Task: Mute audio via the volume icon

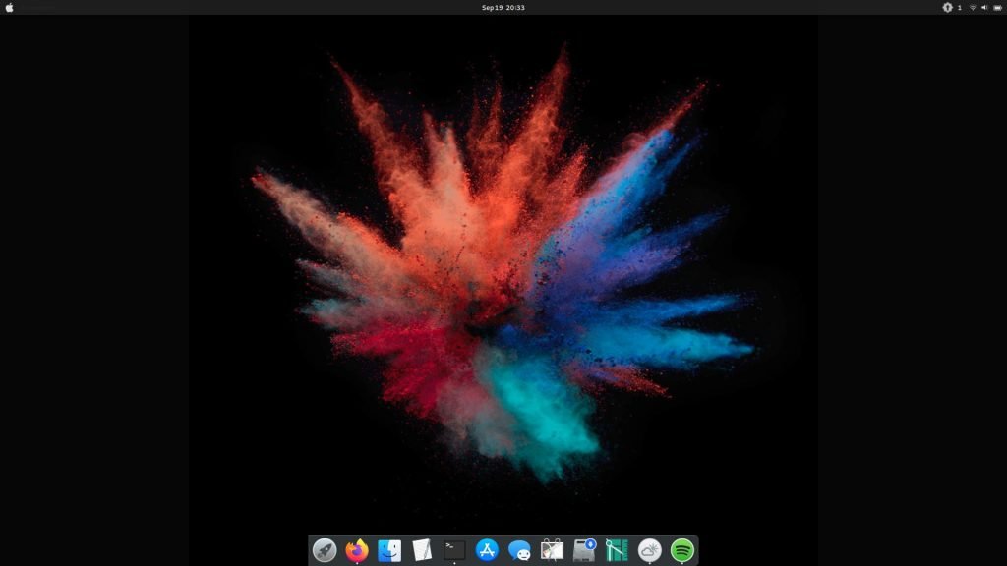Action: [984, 7]
